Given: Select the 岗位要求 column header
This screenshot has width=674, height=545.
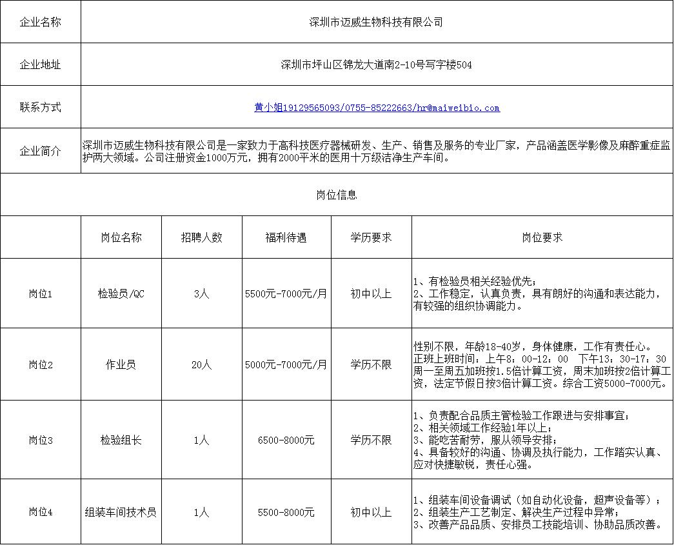Looking at the screenshot, I should point(542,237).
